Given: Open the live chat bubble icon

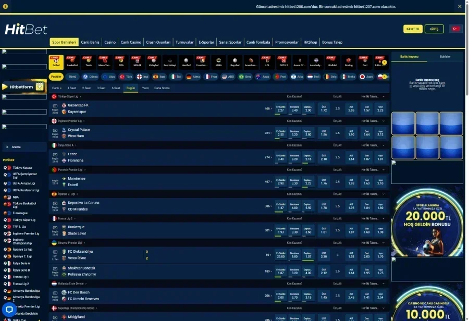Looking at the screenshot, I should [x=9, y=310].
